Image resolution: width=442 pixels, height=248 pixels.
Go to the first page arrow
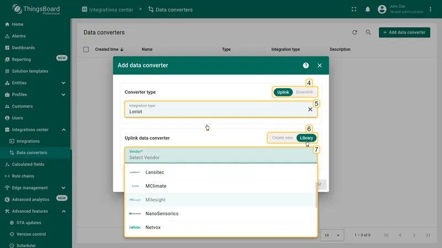tap(386, 235)
